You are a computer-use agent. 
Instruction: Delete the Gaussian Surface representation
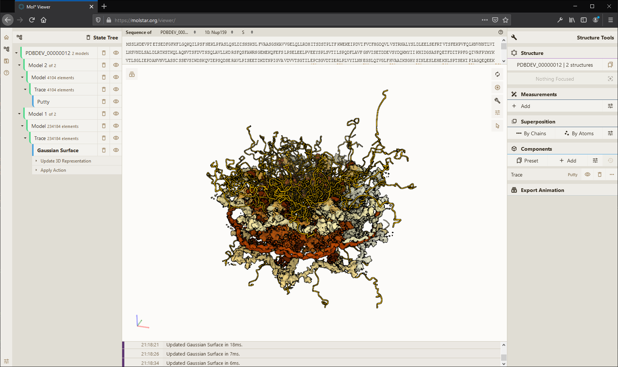coord(104,150)
